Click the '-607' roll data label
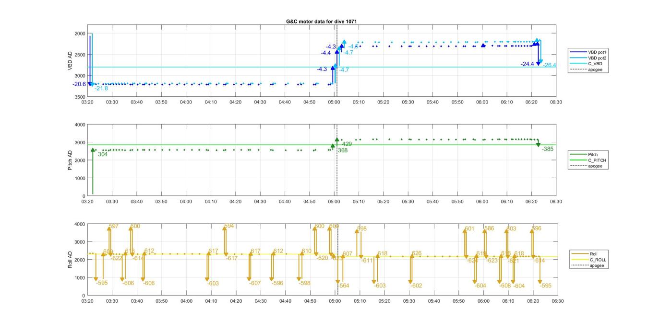672x332 pixels. tap(255, 284)
